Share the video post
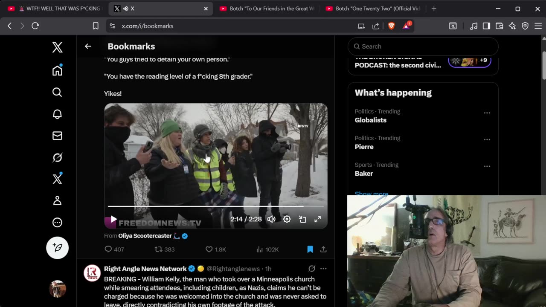 click(x=323, y=249)
